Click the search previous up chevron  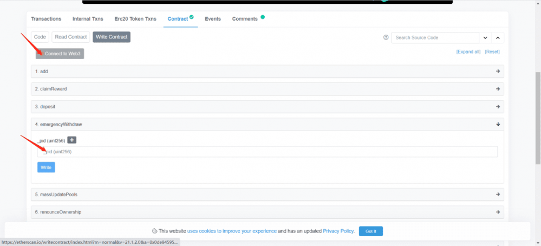498,37
